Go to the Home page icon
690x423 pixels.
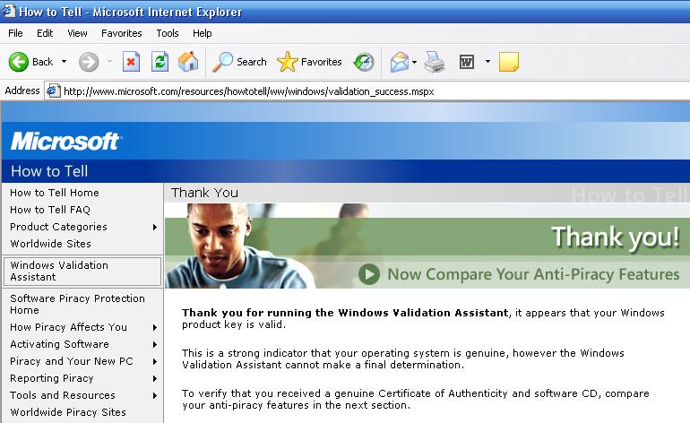188,62
